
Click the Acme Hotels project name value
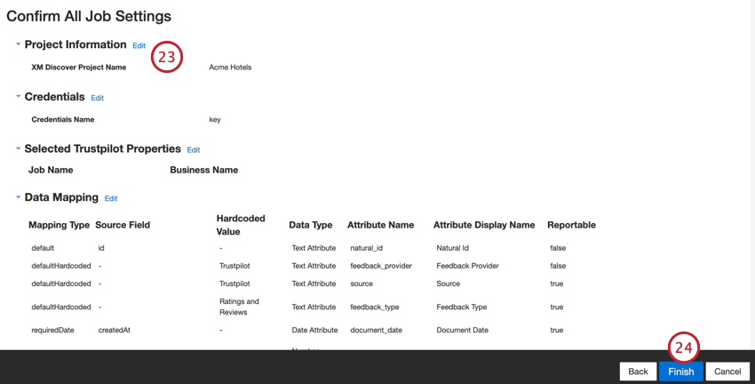point(230,68)
